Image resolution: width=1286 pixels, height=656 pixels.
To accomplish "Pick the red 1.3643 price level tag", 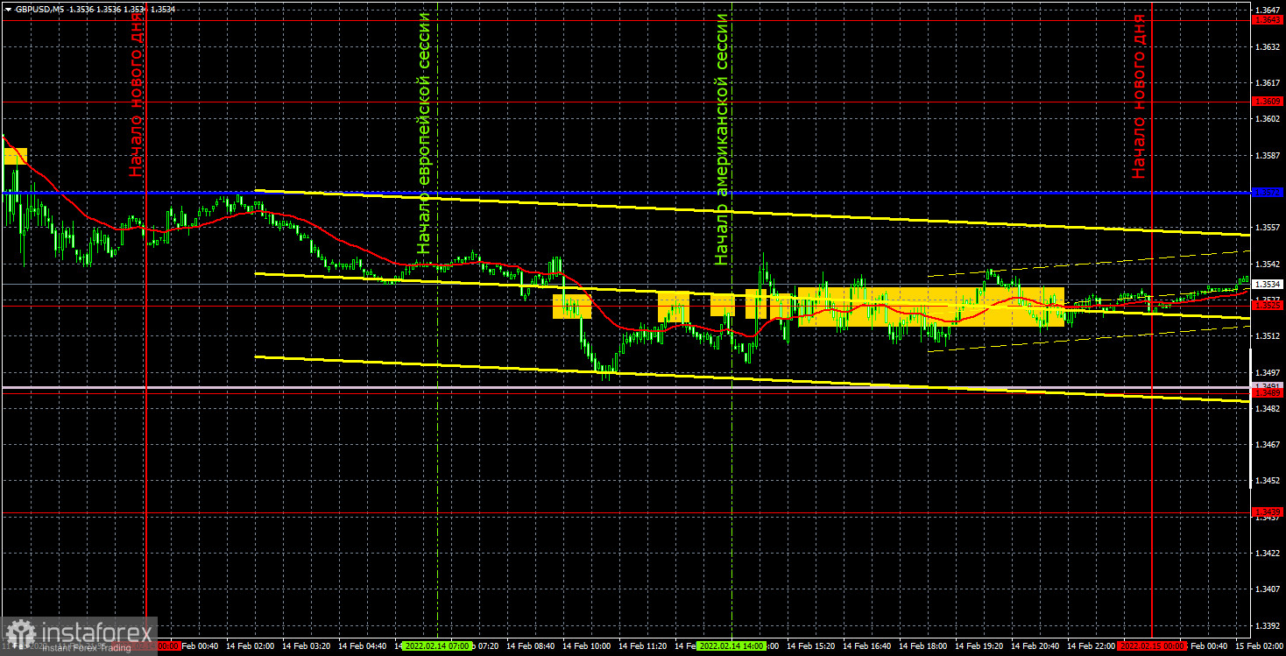I will click(x=1267, y=21).
